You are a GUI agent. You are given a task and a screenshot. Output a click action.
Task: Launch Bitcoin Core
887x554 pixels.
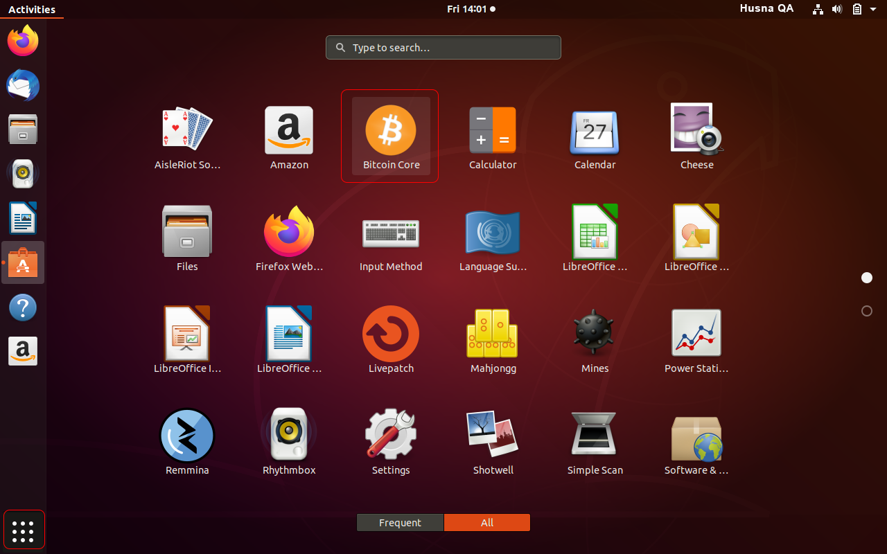[391, 137]
